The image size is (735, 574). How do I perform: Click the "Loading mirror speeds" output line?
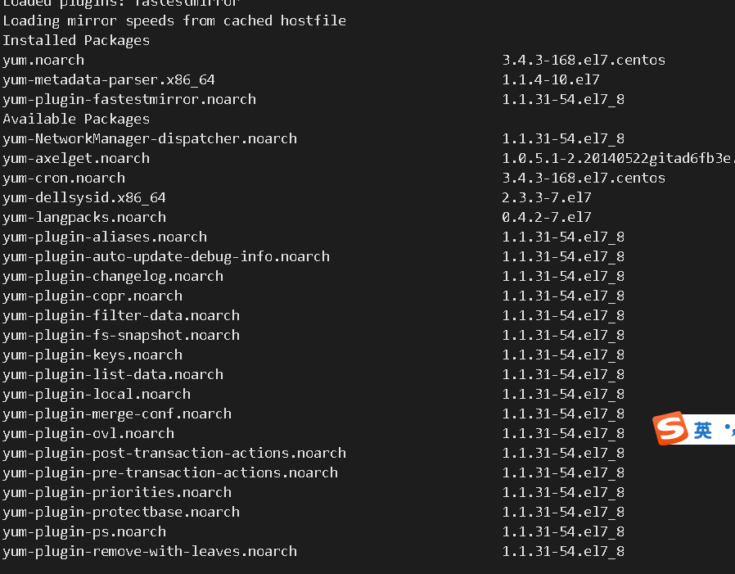point(174,20)
